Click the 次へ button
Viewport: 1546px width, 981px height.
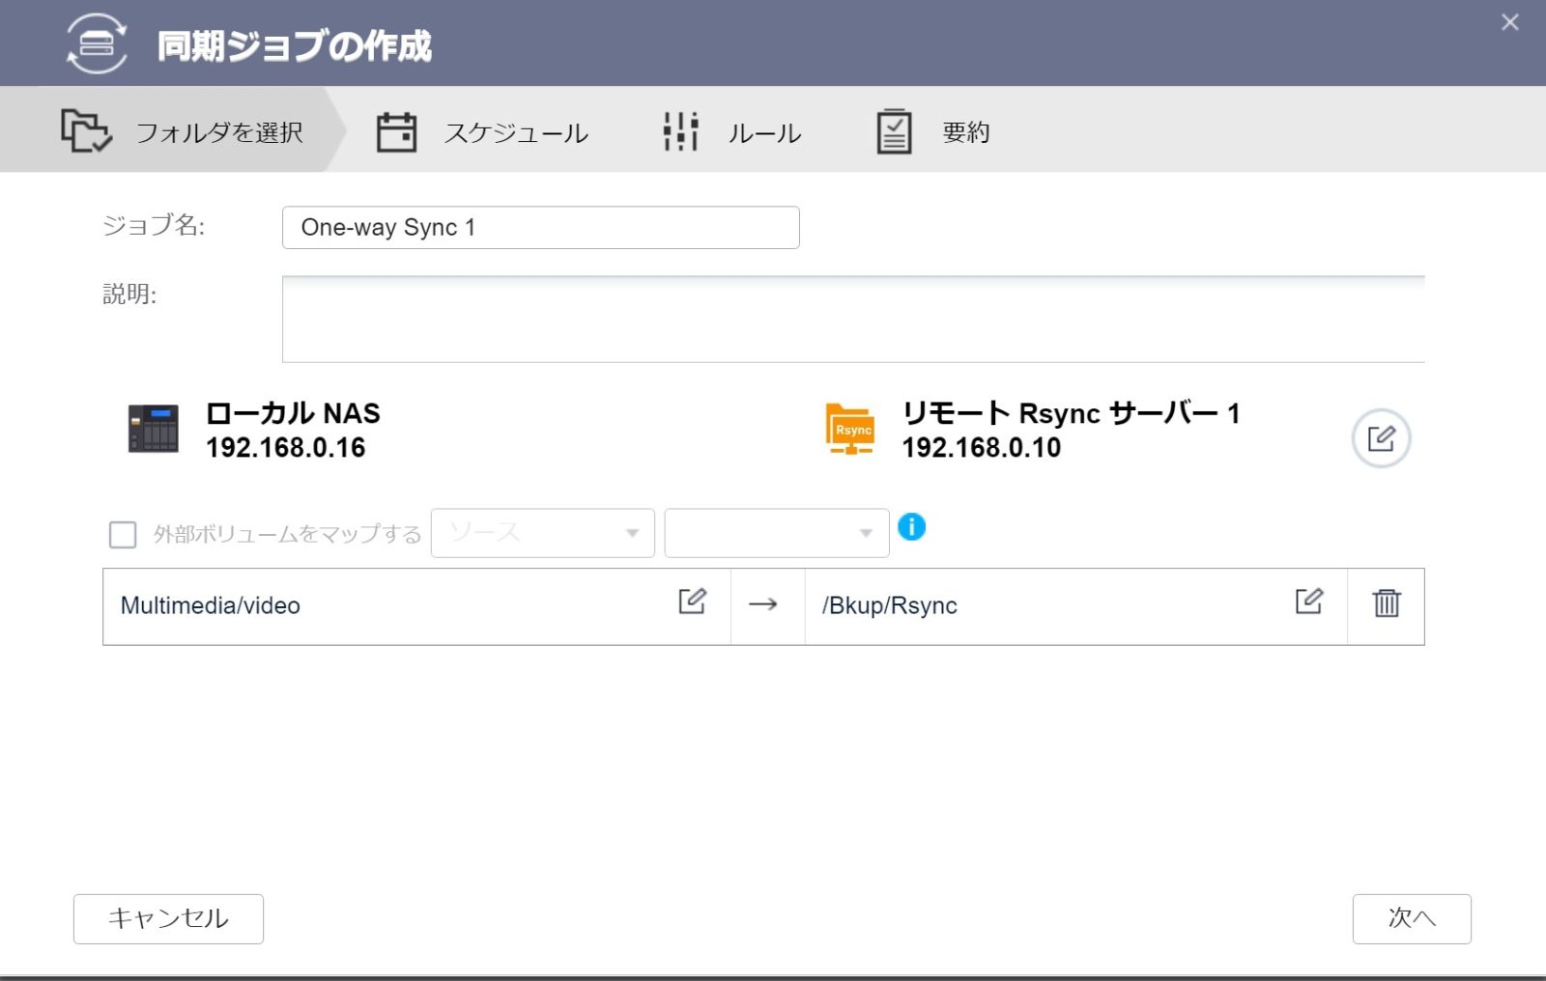[1411, 918]
